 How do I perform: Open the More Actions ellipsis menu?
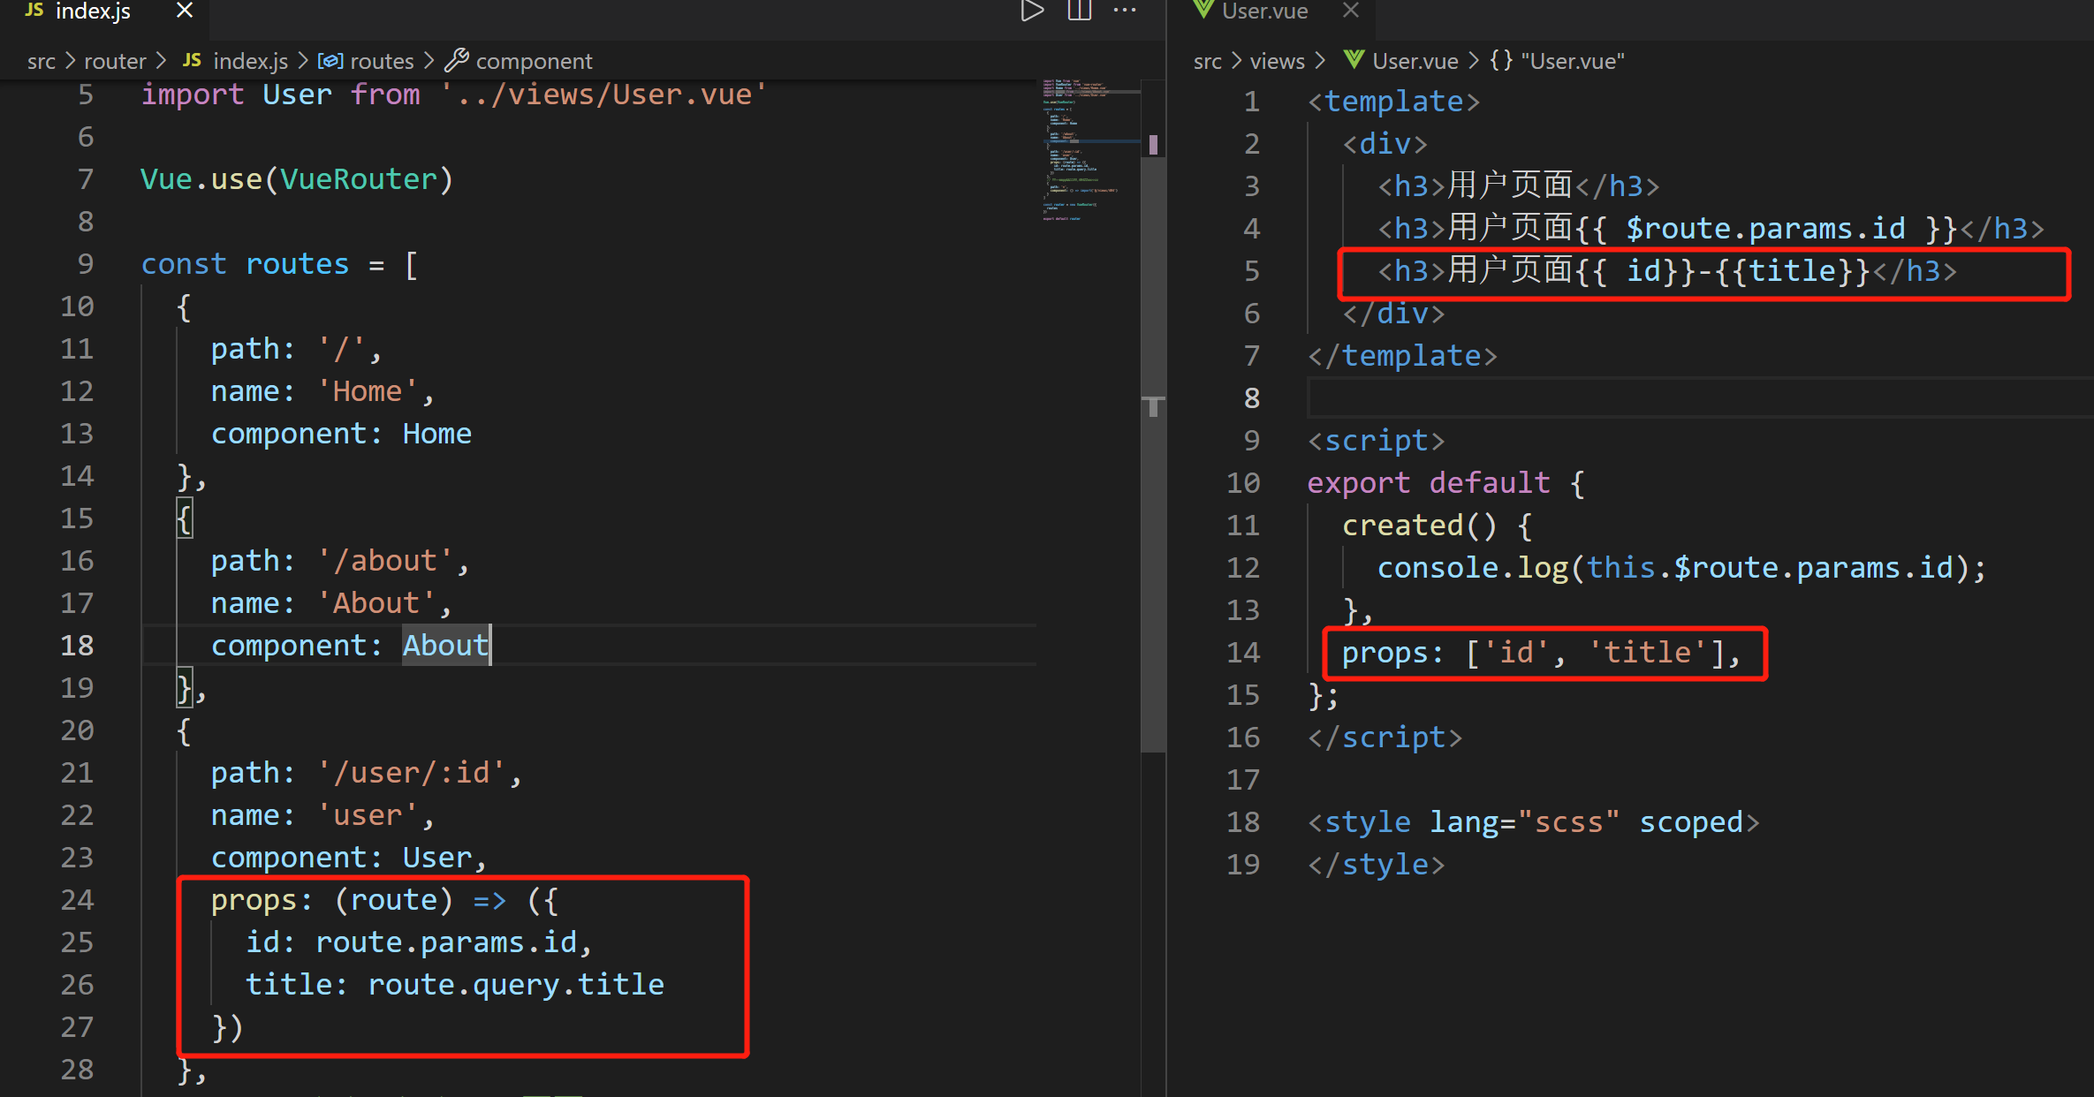pyautogui.click(x=1124, y=11)
